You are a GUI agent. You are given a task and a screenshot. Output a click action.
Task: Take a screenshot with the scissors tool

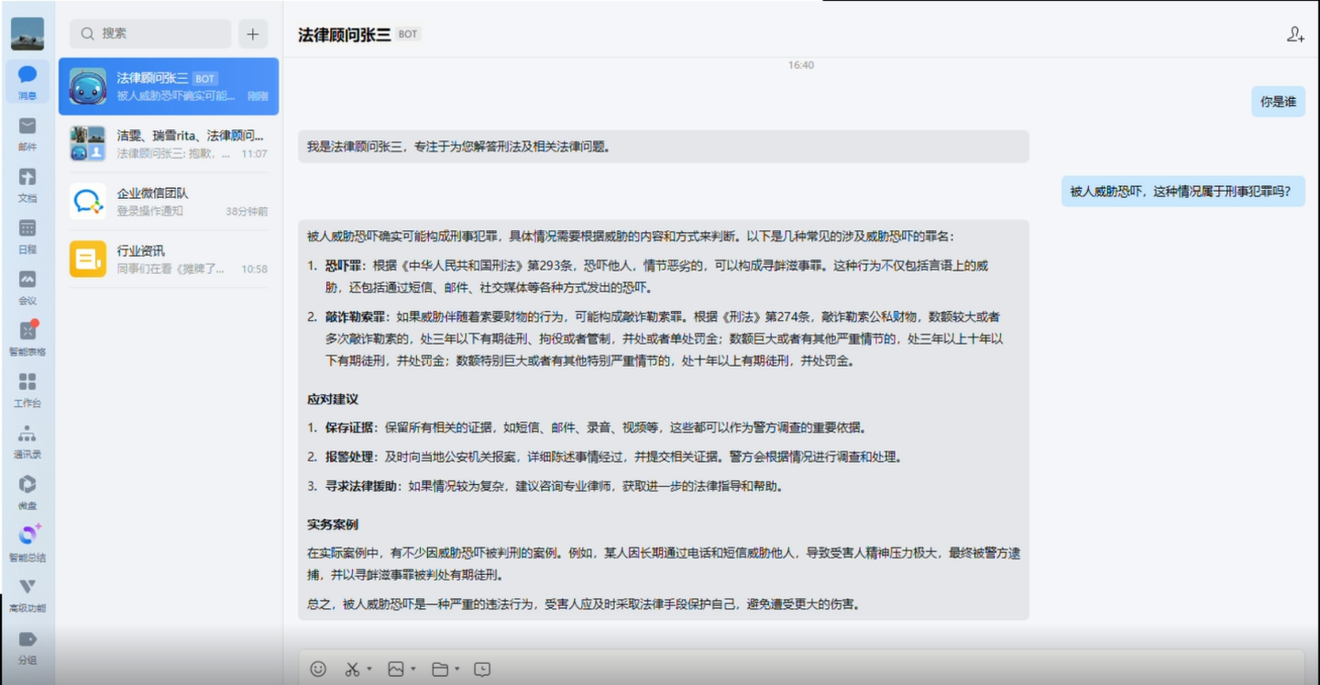[351, 668]
